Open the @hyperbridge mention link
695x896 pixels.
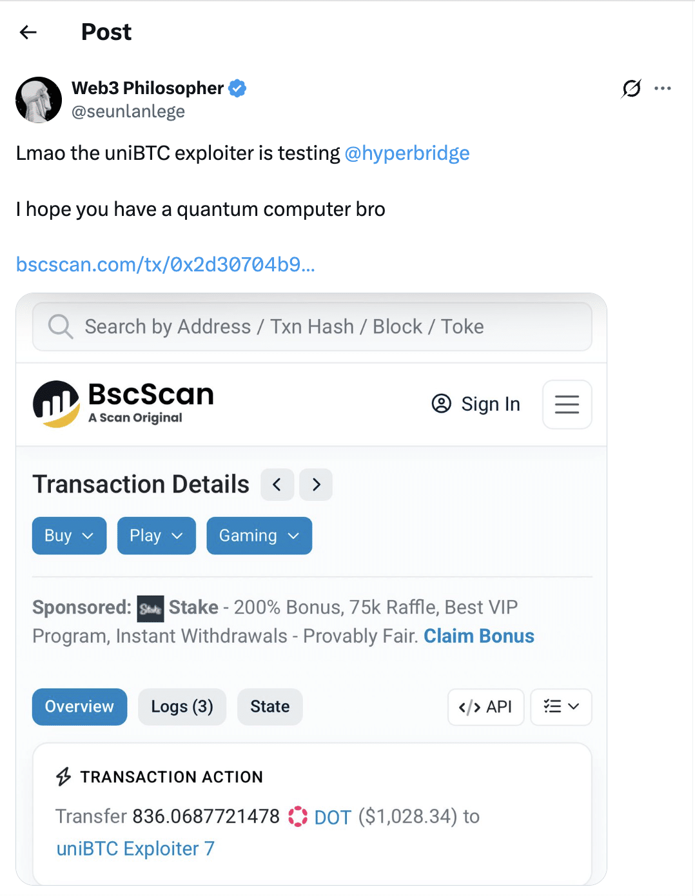pos(407,153)
